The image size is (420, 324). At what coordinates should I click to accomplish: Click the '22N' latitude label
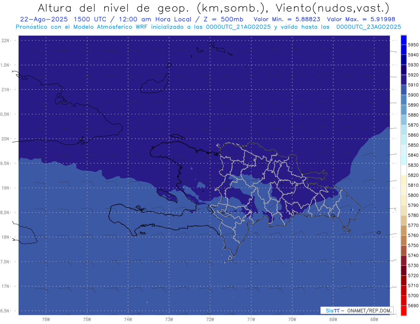click(6, 41)
